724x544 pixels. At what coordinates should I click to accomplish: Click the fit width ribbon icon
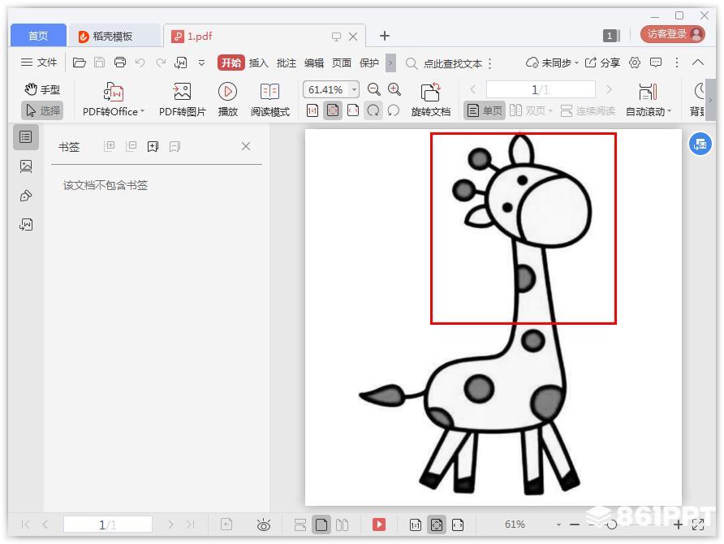pyautogui.click(x=353, y=110)
